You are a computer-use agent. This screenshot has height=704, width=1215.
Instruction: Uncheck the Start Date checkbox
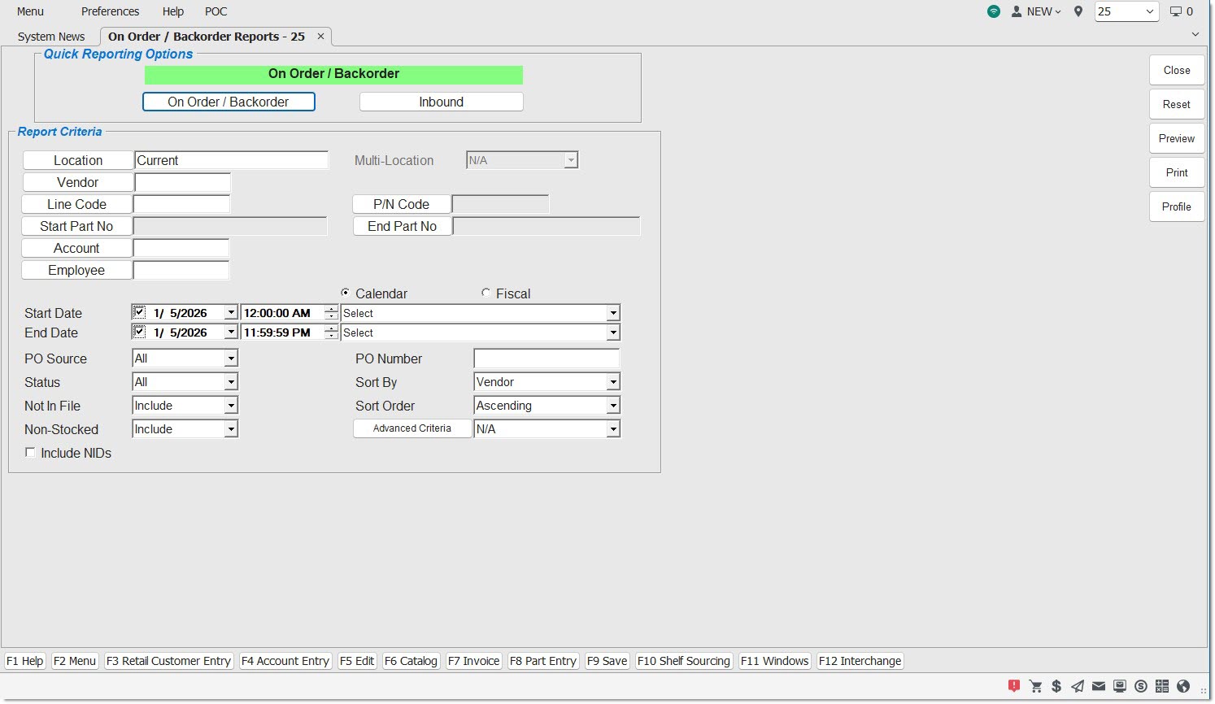[140, 312]
